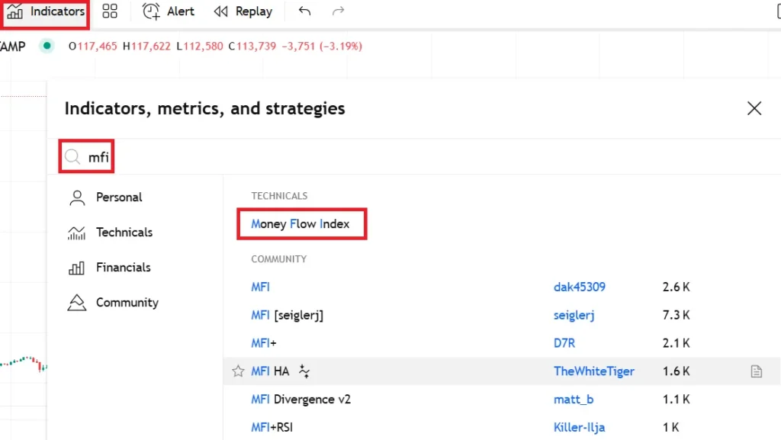Open the Financials category

coord(123,268)
